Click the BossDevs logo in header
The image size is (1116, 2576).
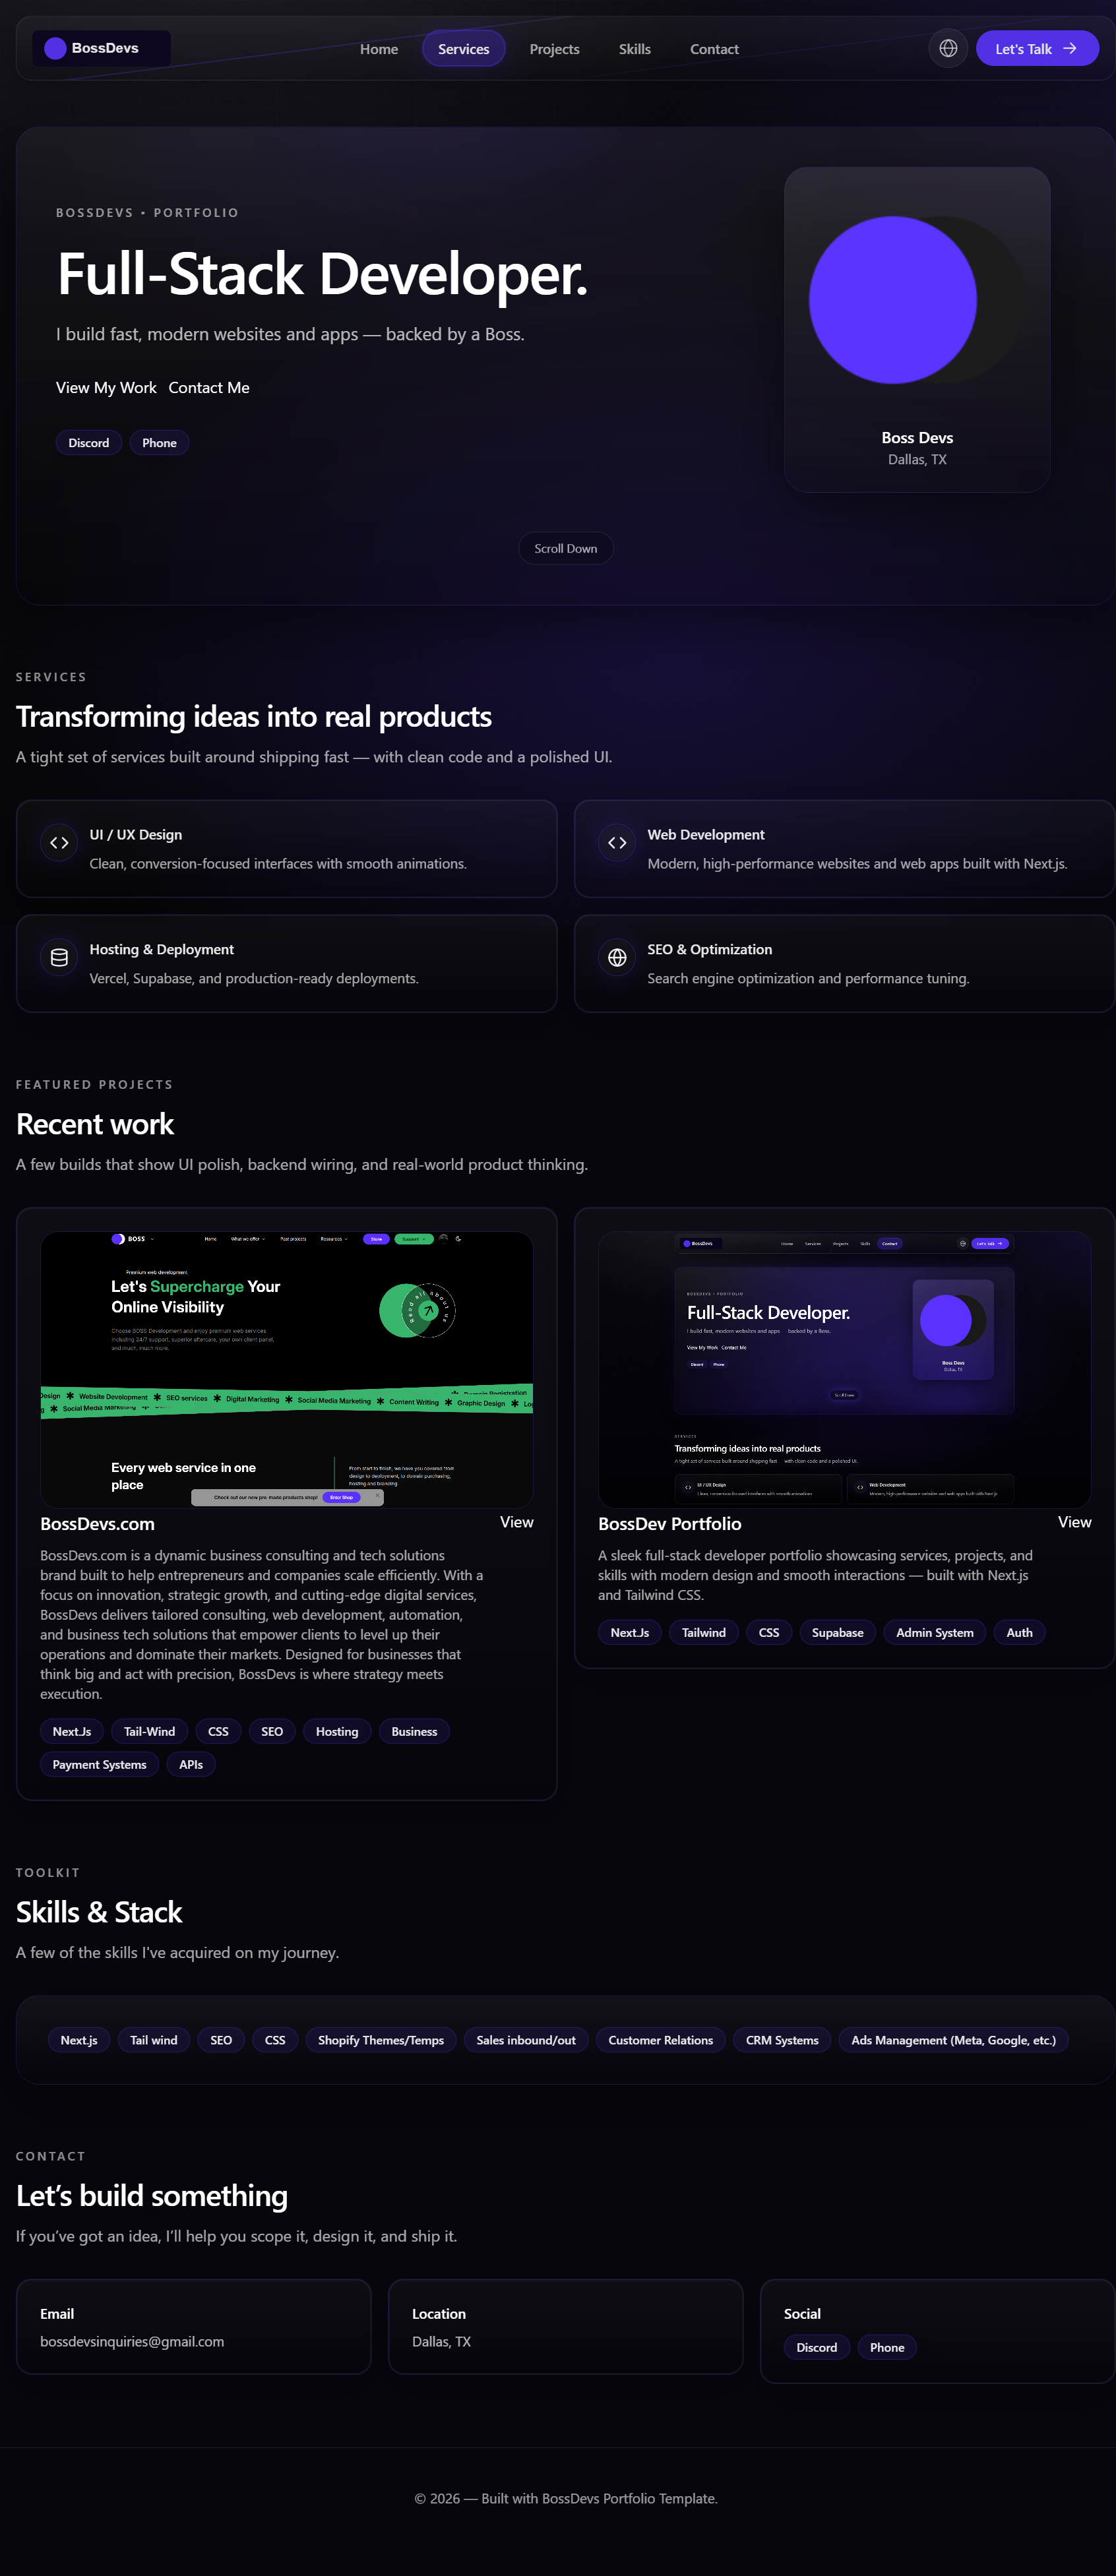[102, 48]
